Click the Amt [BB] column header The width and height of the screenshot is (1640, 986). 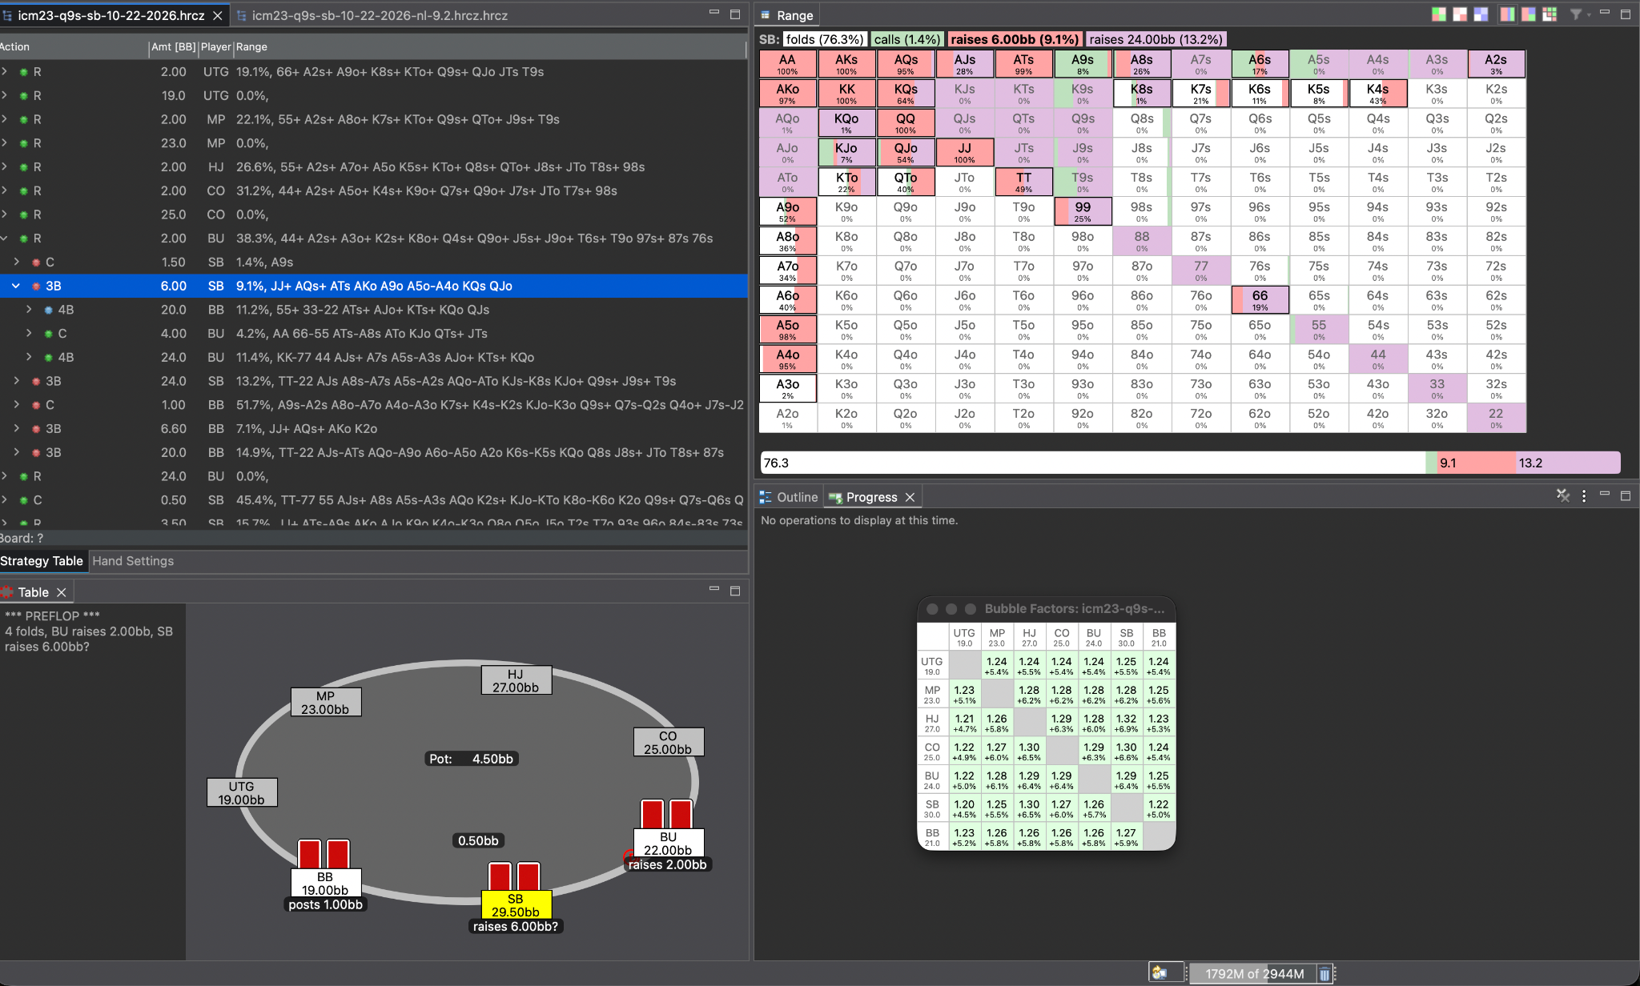tap(173, 47)
